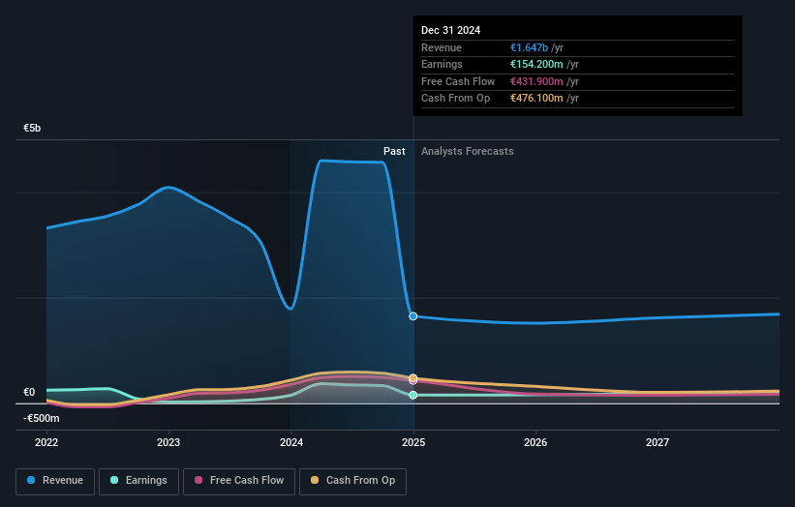This screenshot has height=507, width=795.
Task: Click the Analysts Forecasts label
Action: [x=467, y=151]
